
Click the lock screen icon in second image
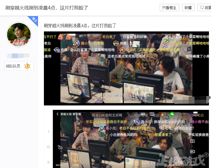tap(60, 147)
